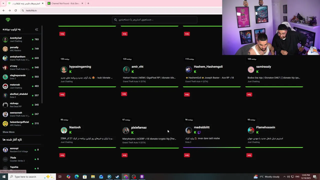320x180 pixels.
Task: Click hypoaimgaming's avatar picture
Action: (64, 69)
